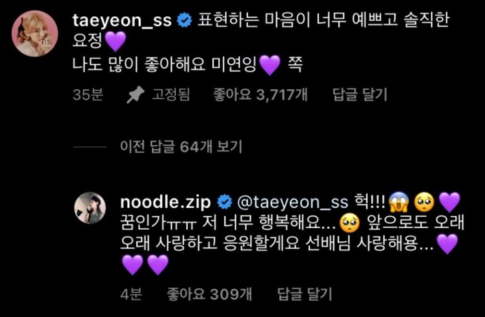Click the noodle.zip username
Image resolution: width=485 pixels, height=317 pixels.
point(166,202)
